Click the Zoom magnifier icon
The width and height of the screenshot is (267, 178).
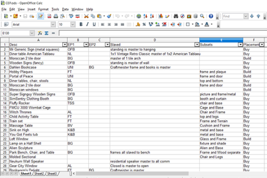[202, 16]
